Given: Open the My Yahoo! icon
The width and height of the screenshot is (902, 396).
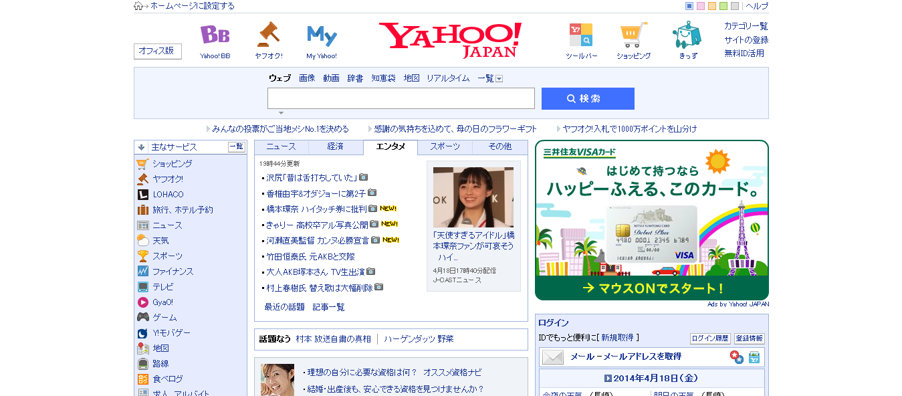Looking at the screenshot, I should [322, 35].
